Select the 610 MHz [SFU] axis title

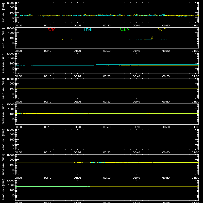pos(3,63)
